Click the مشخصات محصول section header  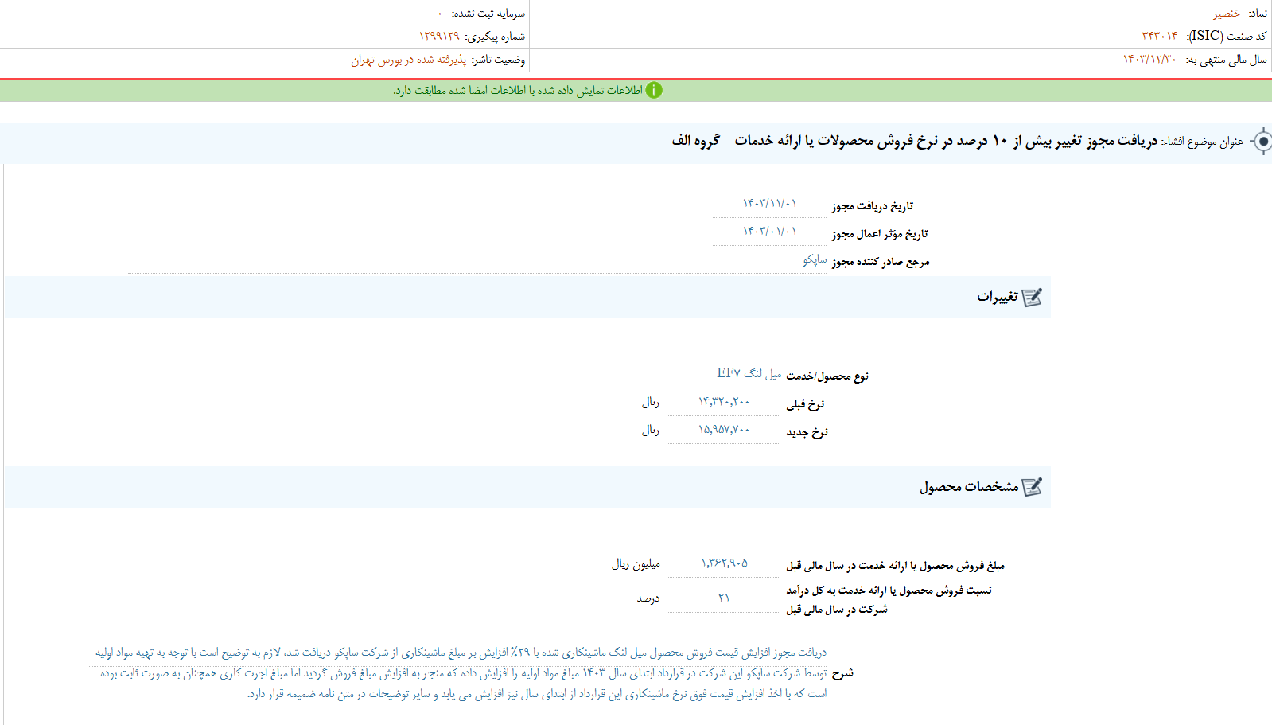[527, 487]
